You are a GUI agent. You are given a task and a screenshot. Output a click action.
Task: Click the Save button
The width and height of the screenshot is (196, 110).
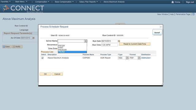[x=7, y=47]
